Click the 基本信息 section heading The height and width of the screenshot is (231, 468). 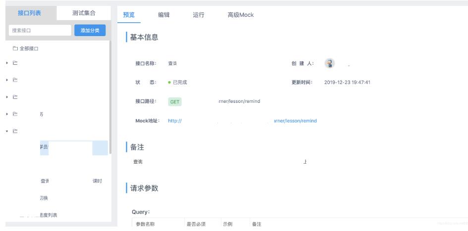tap(144, 37)
